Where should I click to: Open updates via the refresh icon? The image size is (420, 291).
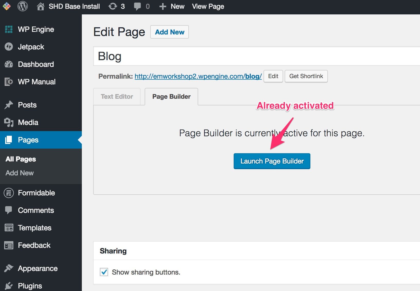[113, 6]
